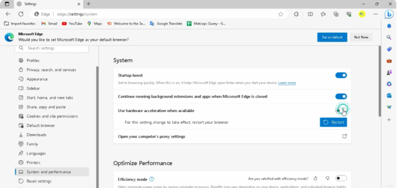This screenshot has height=188, width=397.
Task: Open Downloads settings
Action: point(52,135)
